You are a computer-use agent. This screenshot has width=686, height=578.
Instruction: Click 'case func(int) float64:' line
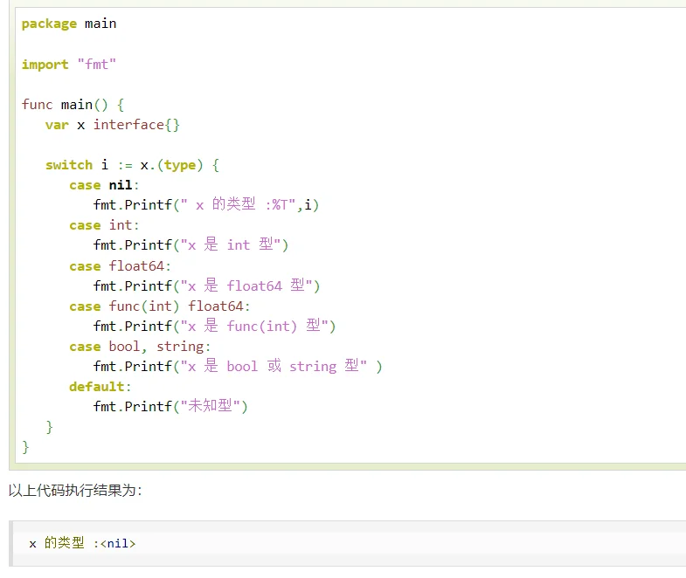tap(160, 306)
